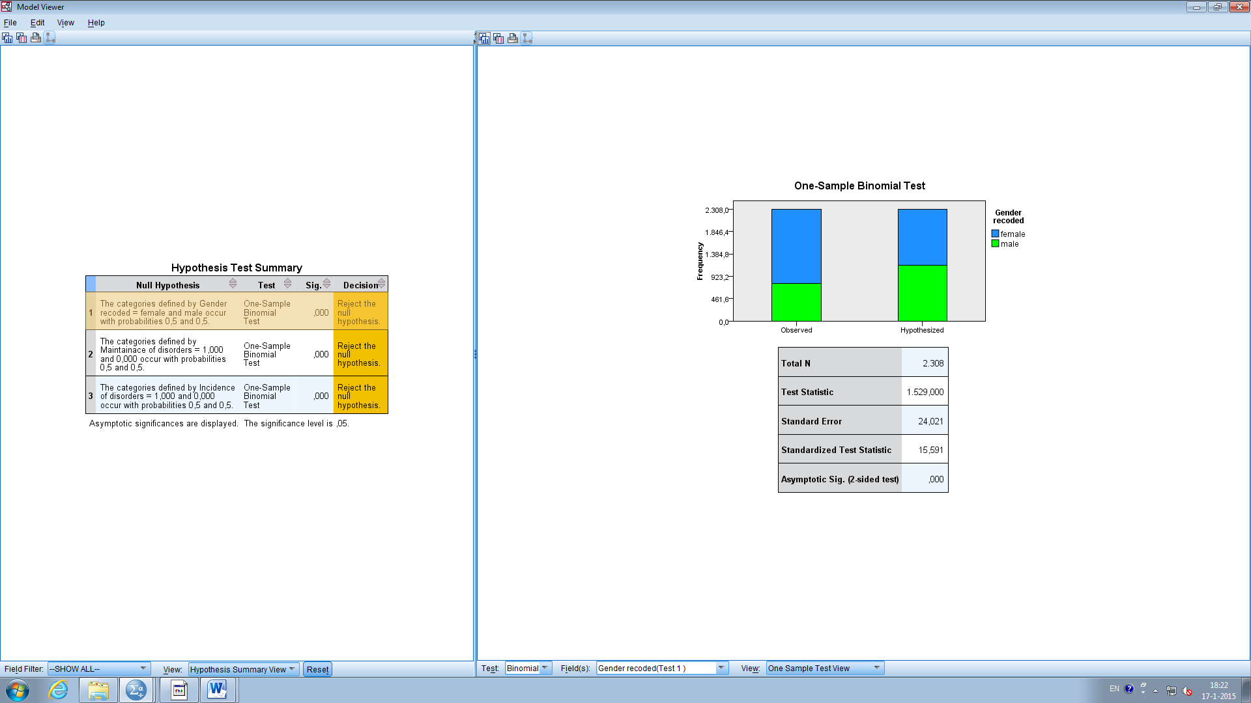Click right pane copy table data icon
This screenshot has width=1251, height=703.
click(498, 38)
